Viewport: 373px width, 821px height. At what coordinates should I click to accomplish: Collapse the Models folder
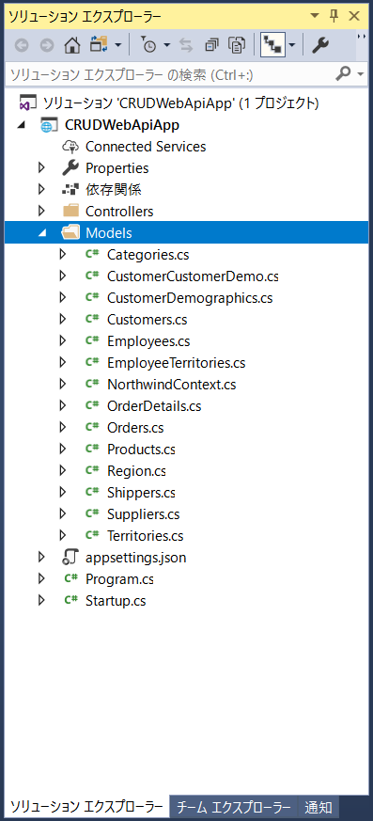[x=42, y=234]
